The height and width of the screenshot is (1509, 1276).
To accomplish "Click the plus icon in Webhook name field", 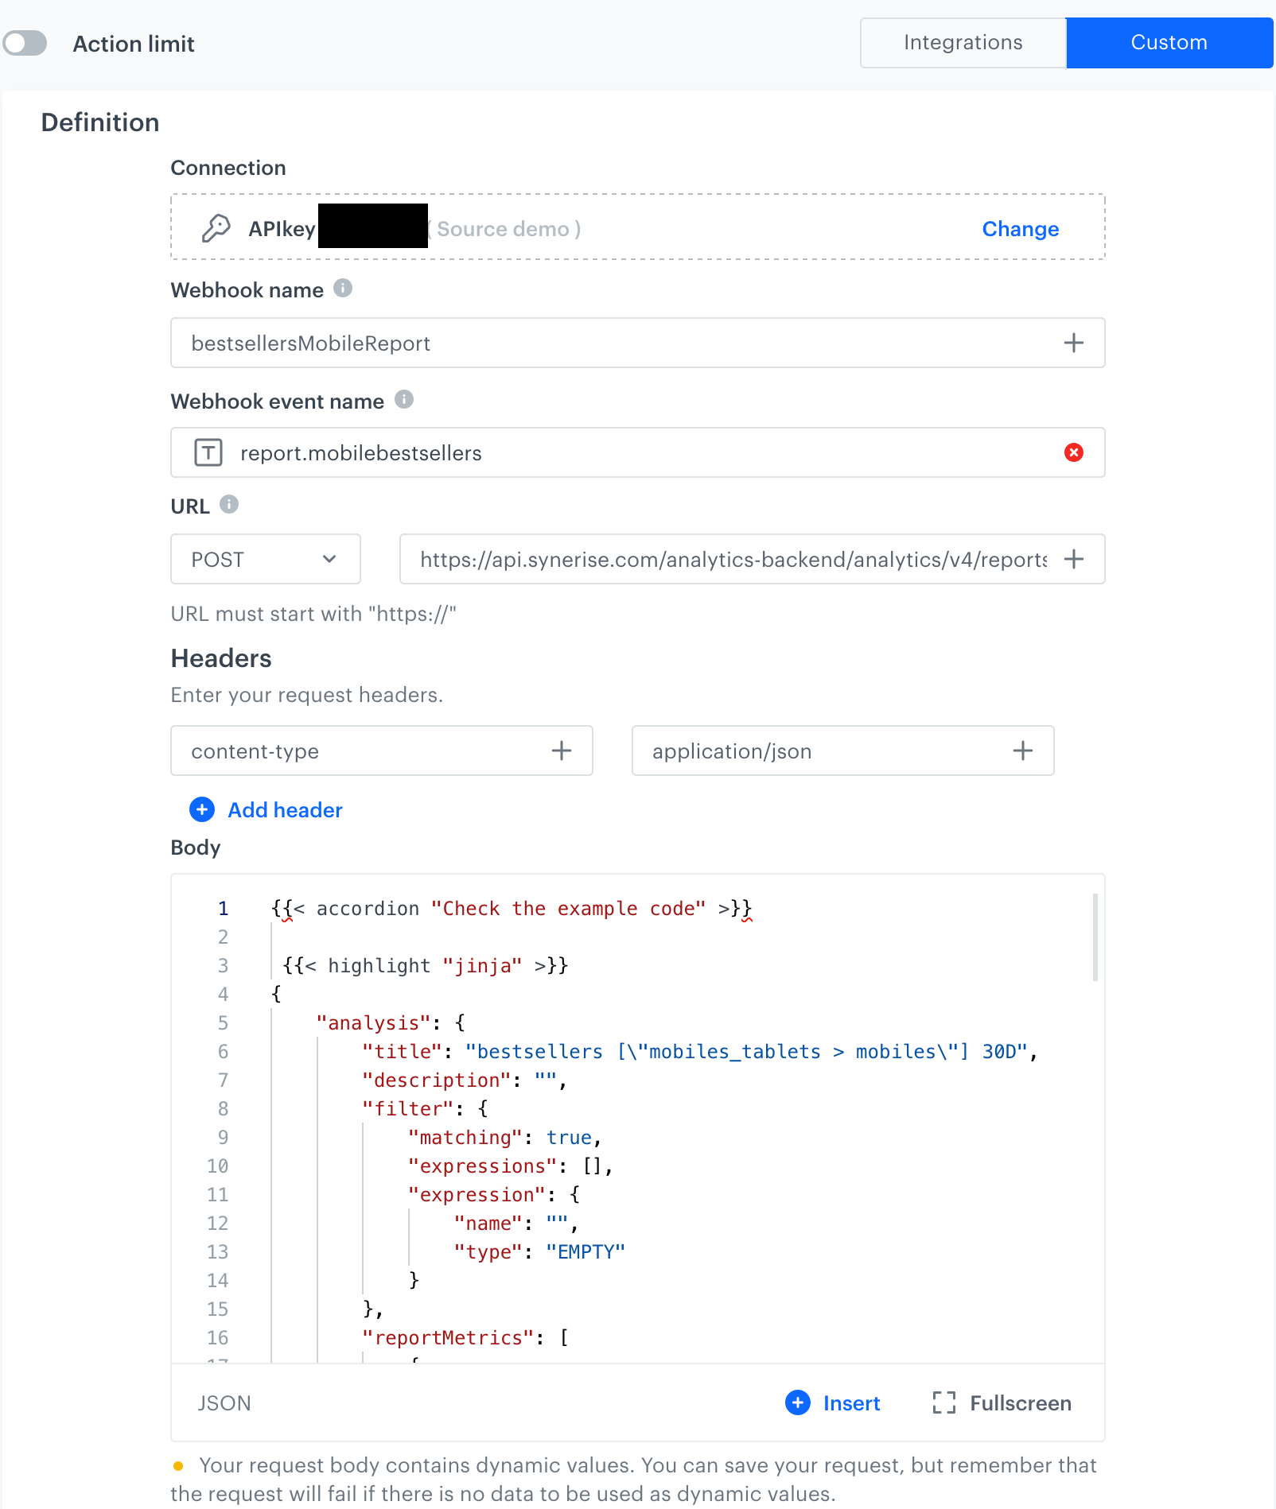I will pyautogui.click(x=1073, y=343).
